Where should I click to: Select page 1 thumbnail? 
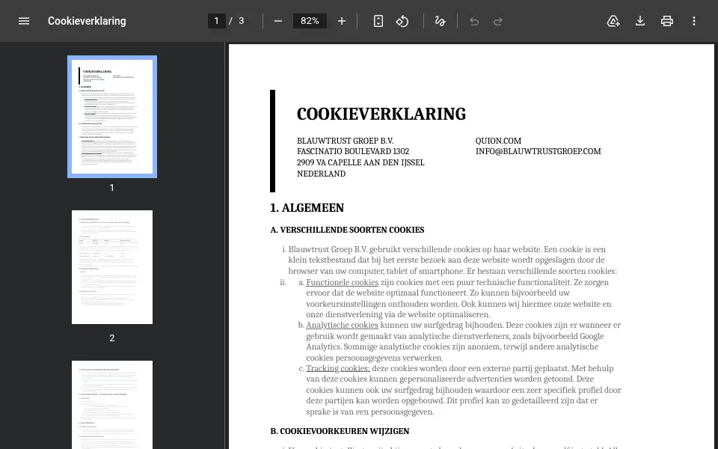112,117
